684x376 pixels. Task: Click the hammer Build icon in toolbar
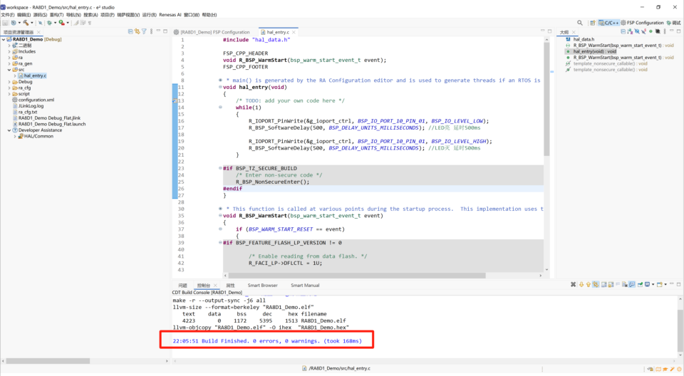pyautogui.click(x=26, y=23)
